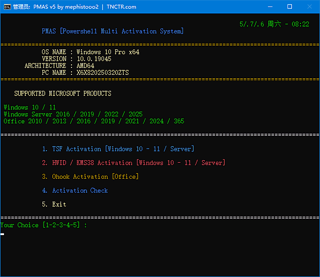Image resolution: width=320 pixels, height=277 pixels.
Task: Minimize the PMAS console window
Action: pos(270,6)
